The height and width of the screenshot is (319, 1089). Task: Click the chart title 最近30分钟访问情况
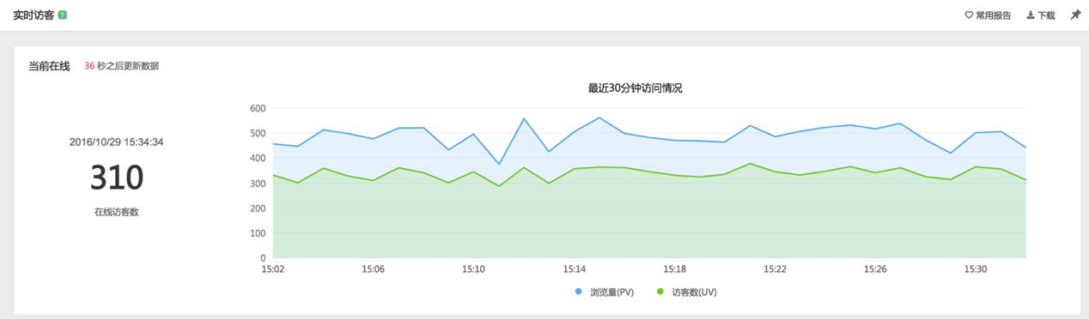point(635,88)
